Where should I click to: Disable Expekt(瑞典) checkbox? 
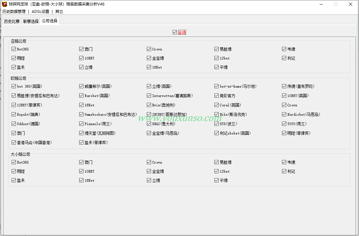14,114
